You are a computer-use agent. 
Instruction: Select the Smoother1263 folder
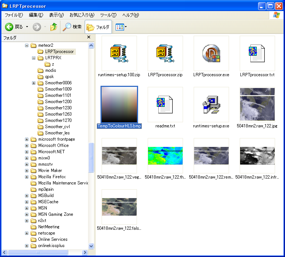click(58, 114)
